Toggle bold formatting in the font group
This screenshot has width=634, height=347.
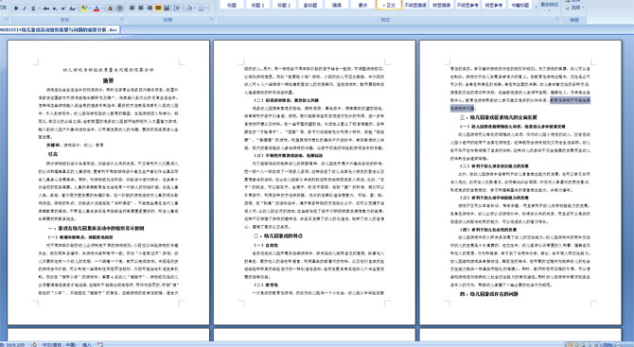tap(16, 9)
